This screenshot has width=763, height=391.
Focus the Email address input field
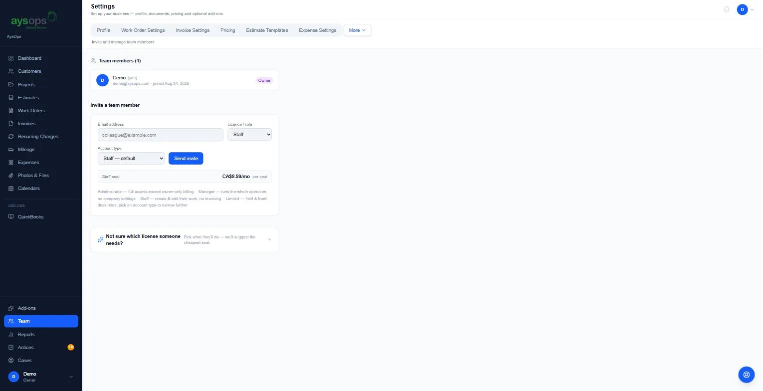click(x=161, y=135)
